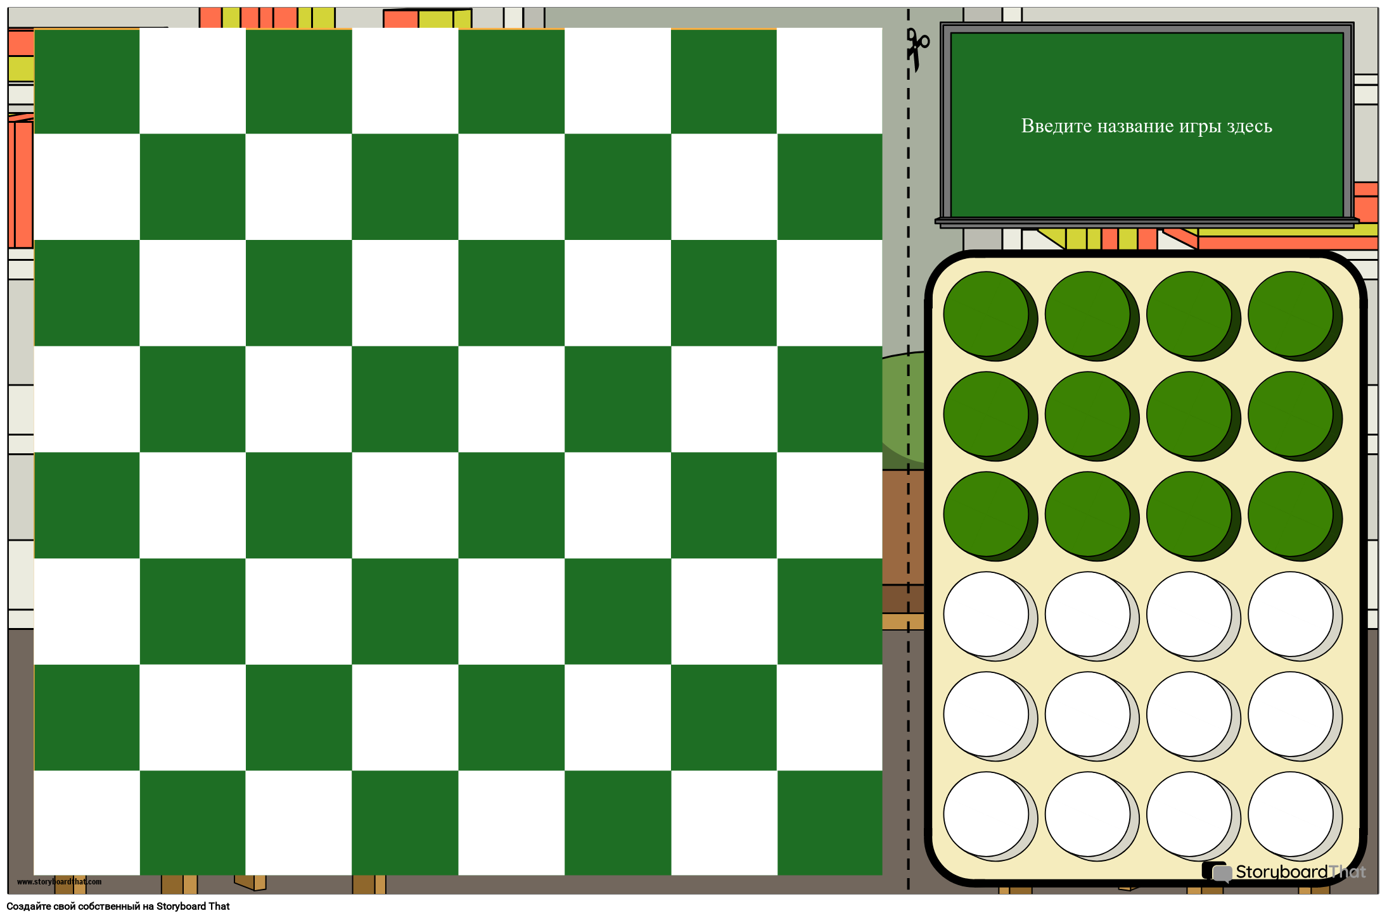Screen dimensions: 1387x918
Task: Click the scissors icon on the dashed line
Action: (x=916, y=47)
